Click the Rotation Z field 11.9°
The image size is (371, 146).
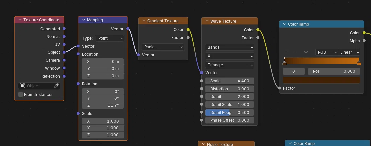pos(103,105)
